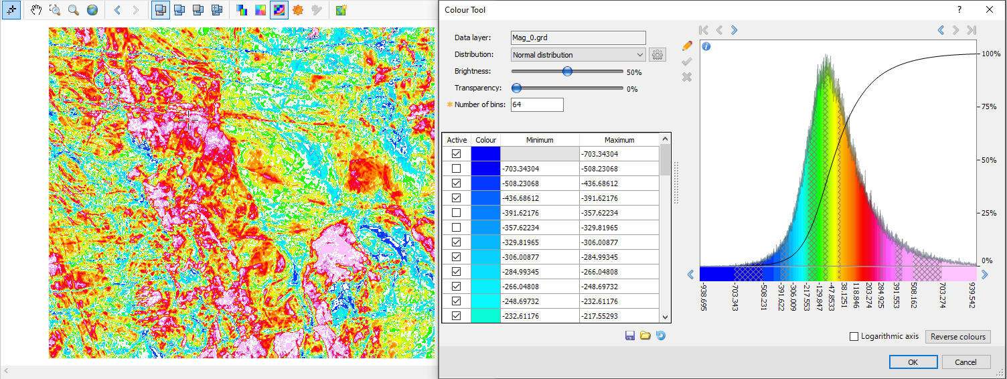Uncheck Active box for -508.23068 minimum row
Image resolution: width=1007 pixels, height=379 pixels.
456,183
